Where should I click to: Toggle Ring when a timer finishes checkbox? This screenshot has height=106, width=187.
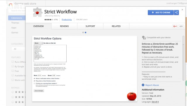pos(34,81)
